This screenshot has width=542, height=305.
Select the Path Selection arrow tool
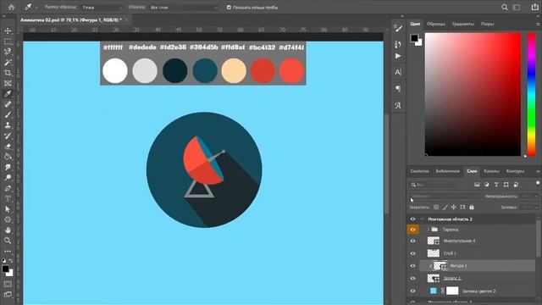click(8, 209)
